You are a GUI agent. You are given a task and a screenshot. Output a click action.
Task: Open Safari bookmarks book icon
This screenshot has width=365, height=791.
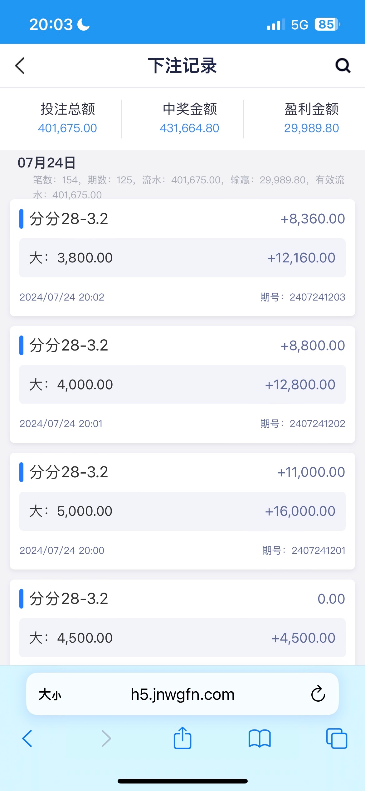click(259, 739)
